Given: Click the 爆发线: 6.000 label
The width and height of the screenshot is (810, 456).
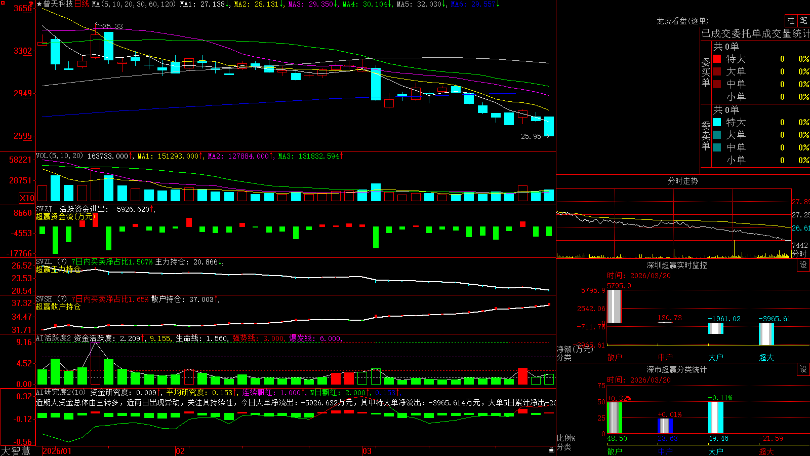Looking at the screenshot, I should tap(315, 338).
